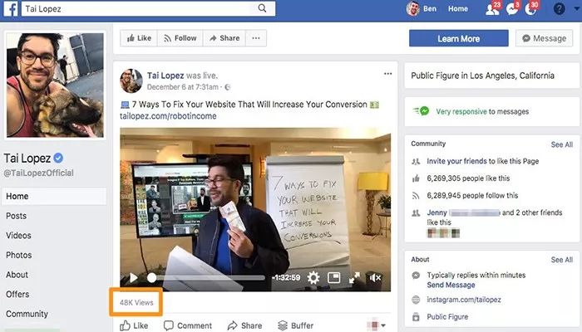Viewport: 582px width, 332px height.
Task: Click the @TaiLopezOfficial handle
Action: 38,173
